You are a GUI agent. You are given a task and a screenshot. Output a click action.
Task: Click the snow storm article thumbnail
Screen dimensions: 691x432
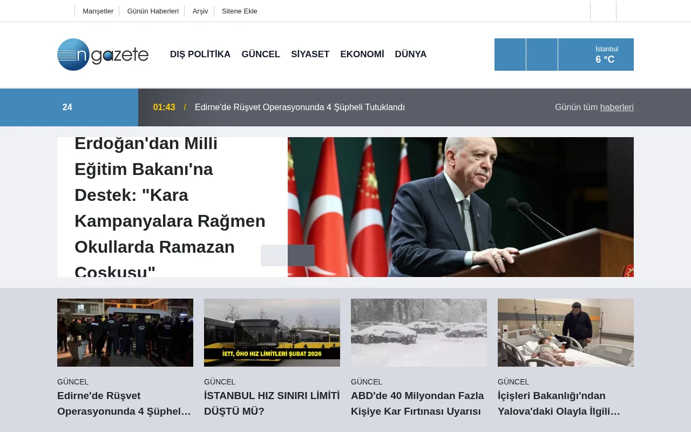click(x=419, y=332)
